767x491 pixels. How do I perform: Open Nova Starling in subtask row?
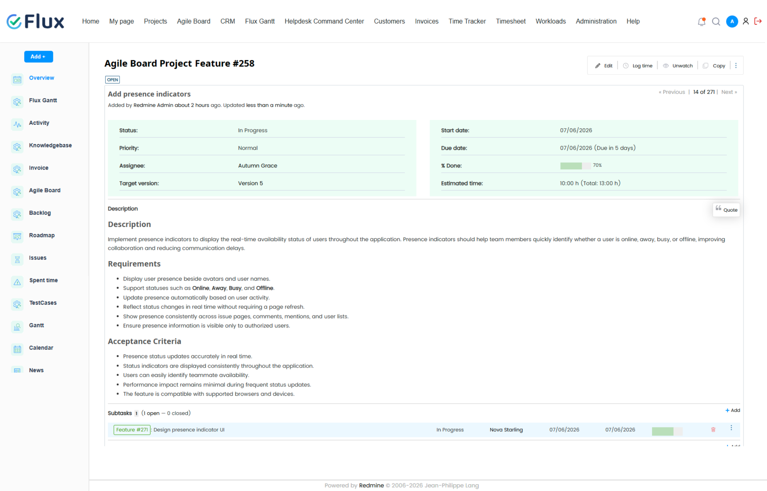click(x=506, y=430)
